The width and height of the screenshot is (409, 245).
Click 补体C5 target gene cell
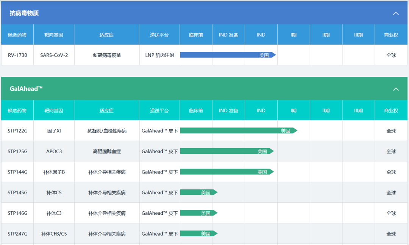pyautogui.click(x=54, y=192)
